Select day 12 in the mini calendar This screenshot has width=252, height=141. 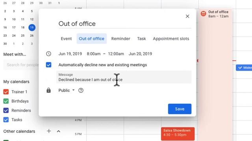(32, 19)
